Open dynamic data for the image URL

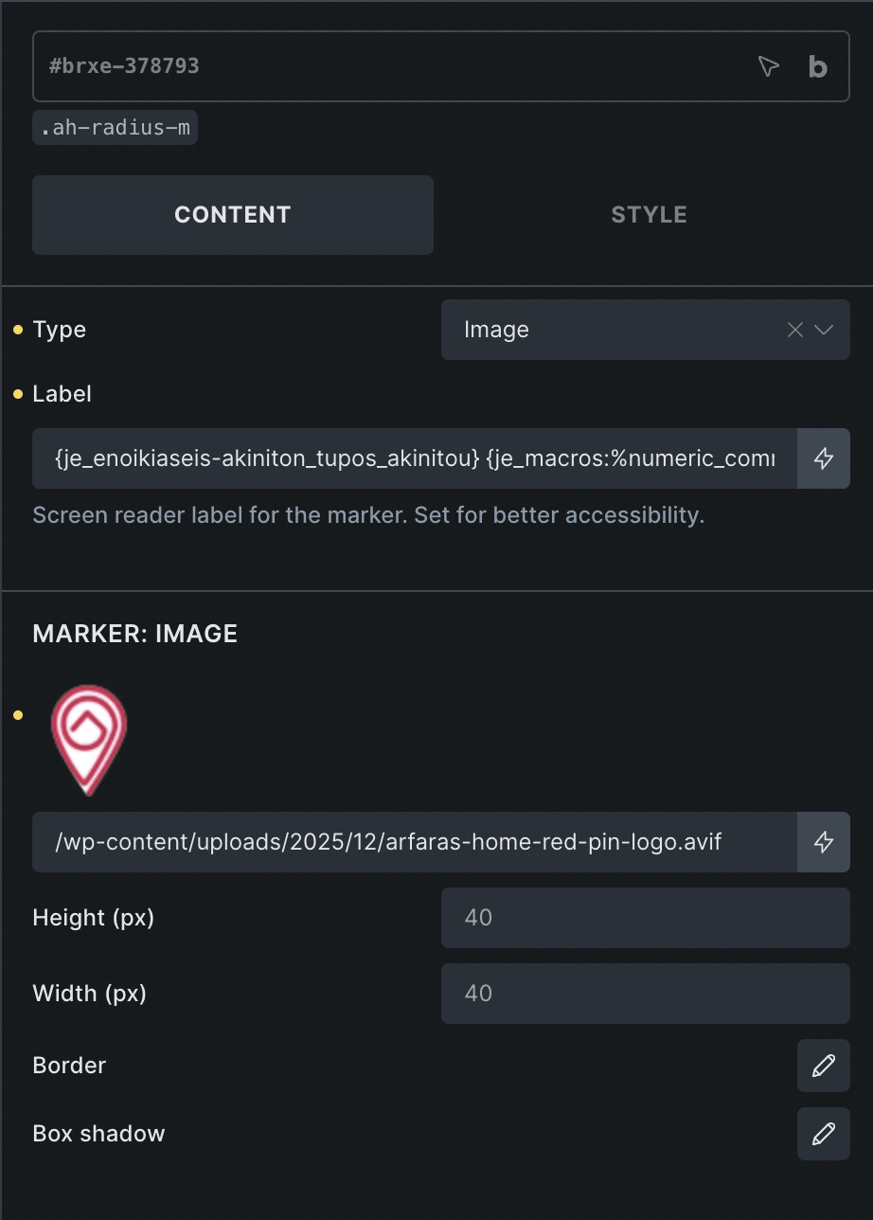pos(823,841)
